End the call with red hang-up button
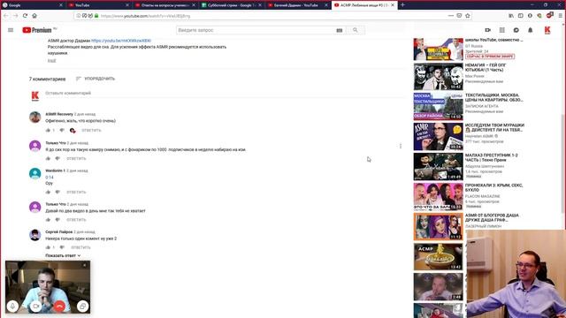This screenshot has width=566, height=318. (59, 307)
